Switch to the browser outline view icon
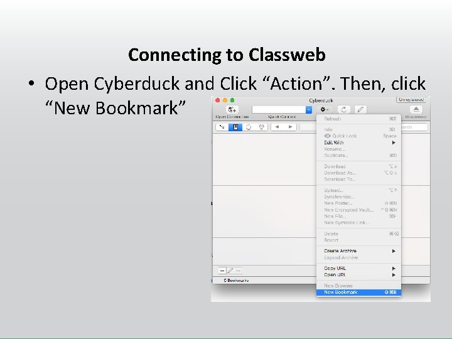 pyautogui.click(x=222, y=127)
